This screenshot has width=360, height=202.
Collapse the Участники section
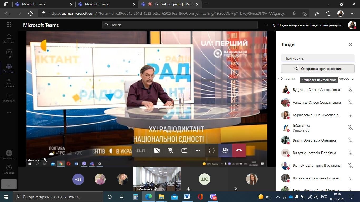(278, 78)
